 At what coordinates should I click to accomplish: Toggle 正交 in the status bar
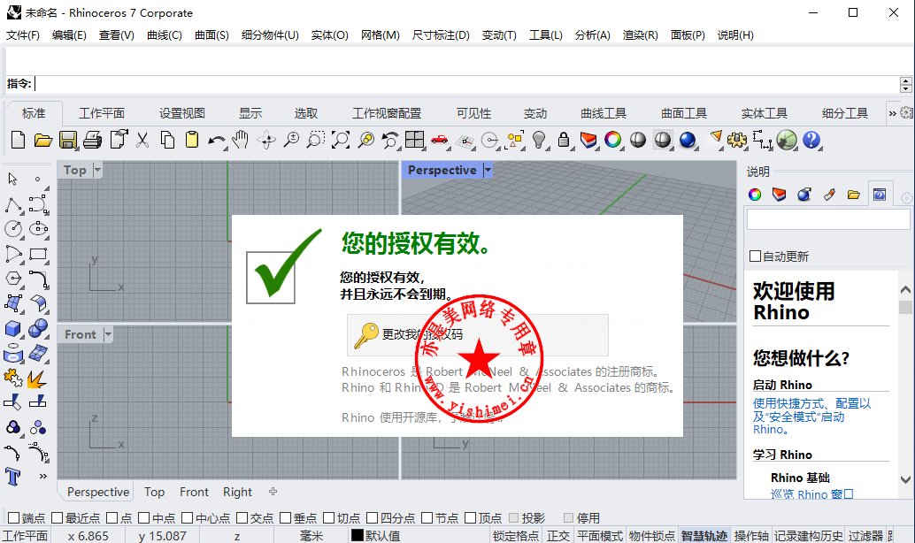pyautogui.click(x=557, y=535)
